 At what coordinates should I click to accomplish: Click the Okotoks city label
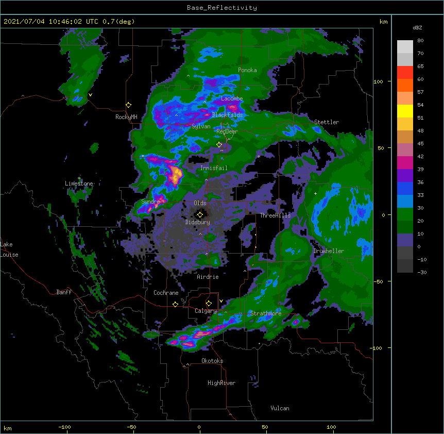(212, 361)
